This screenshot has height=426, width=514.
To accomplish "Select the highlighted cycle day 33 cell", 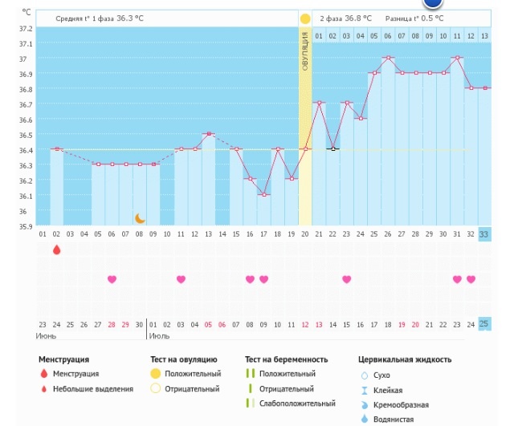I will [484, 233].
